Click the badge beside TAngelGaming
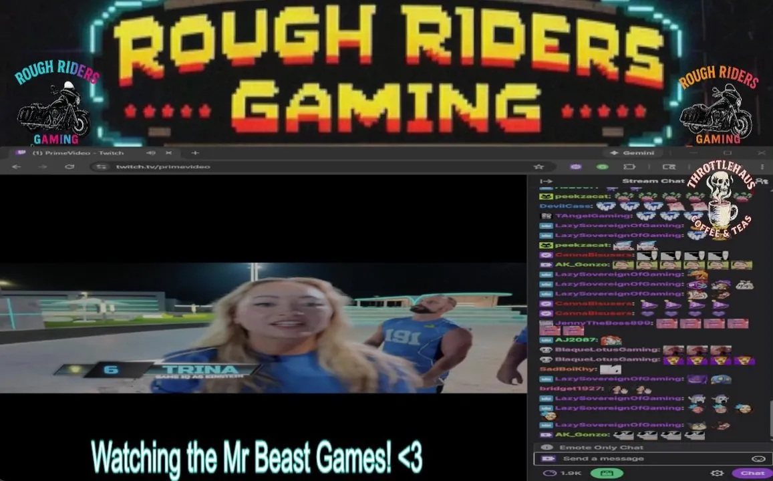Viewport: 773px width, 481px height. pos(546,216)
